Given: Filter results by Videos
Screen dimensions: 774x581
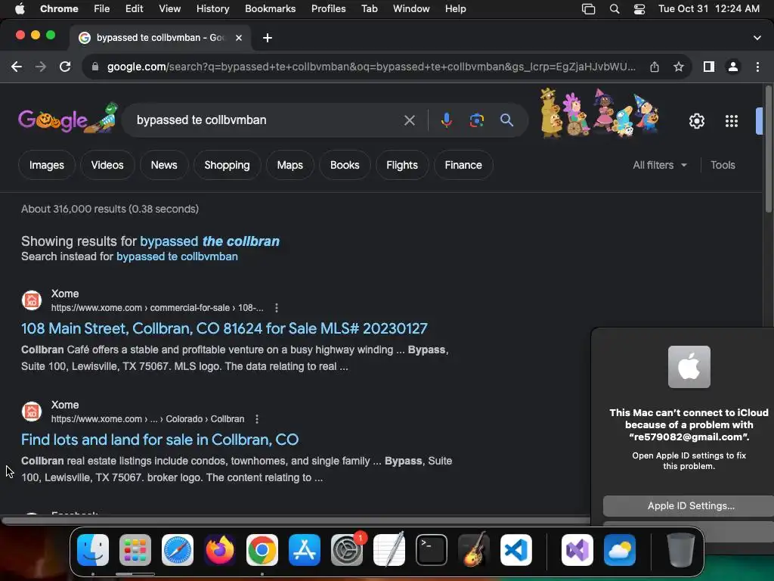Looking at the screenshot, I should (x=107, y=165).
